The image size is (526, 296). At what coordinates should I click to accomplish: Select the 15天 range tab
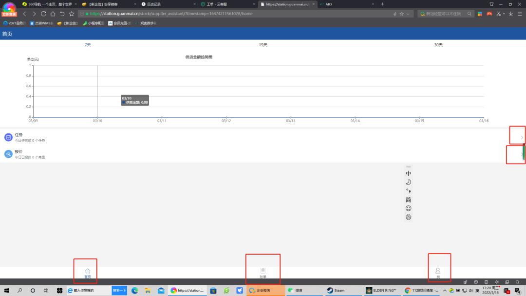[x=263, y=45]
